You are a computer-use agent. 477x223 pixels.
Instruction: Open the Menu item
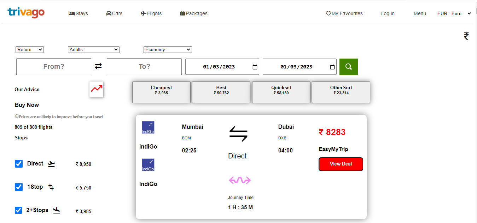(x=419, y=13)
